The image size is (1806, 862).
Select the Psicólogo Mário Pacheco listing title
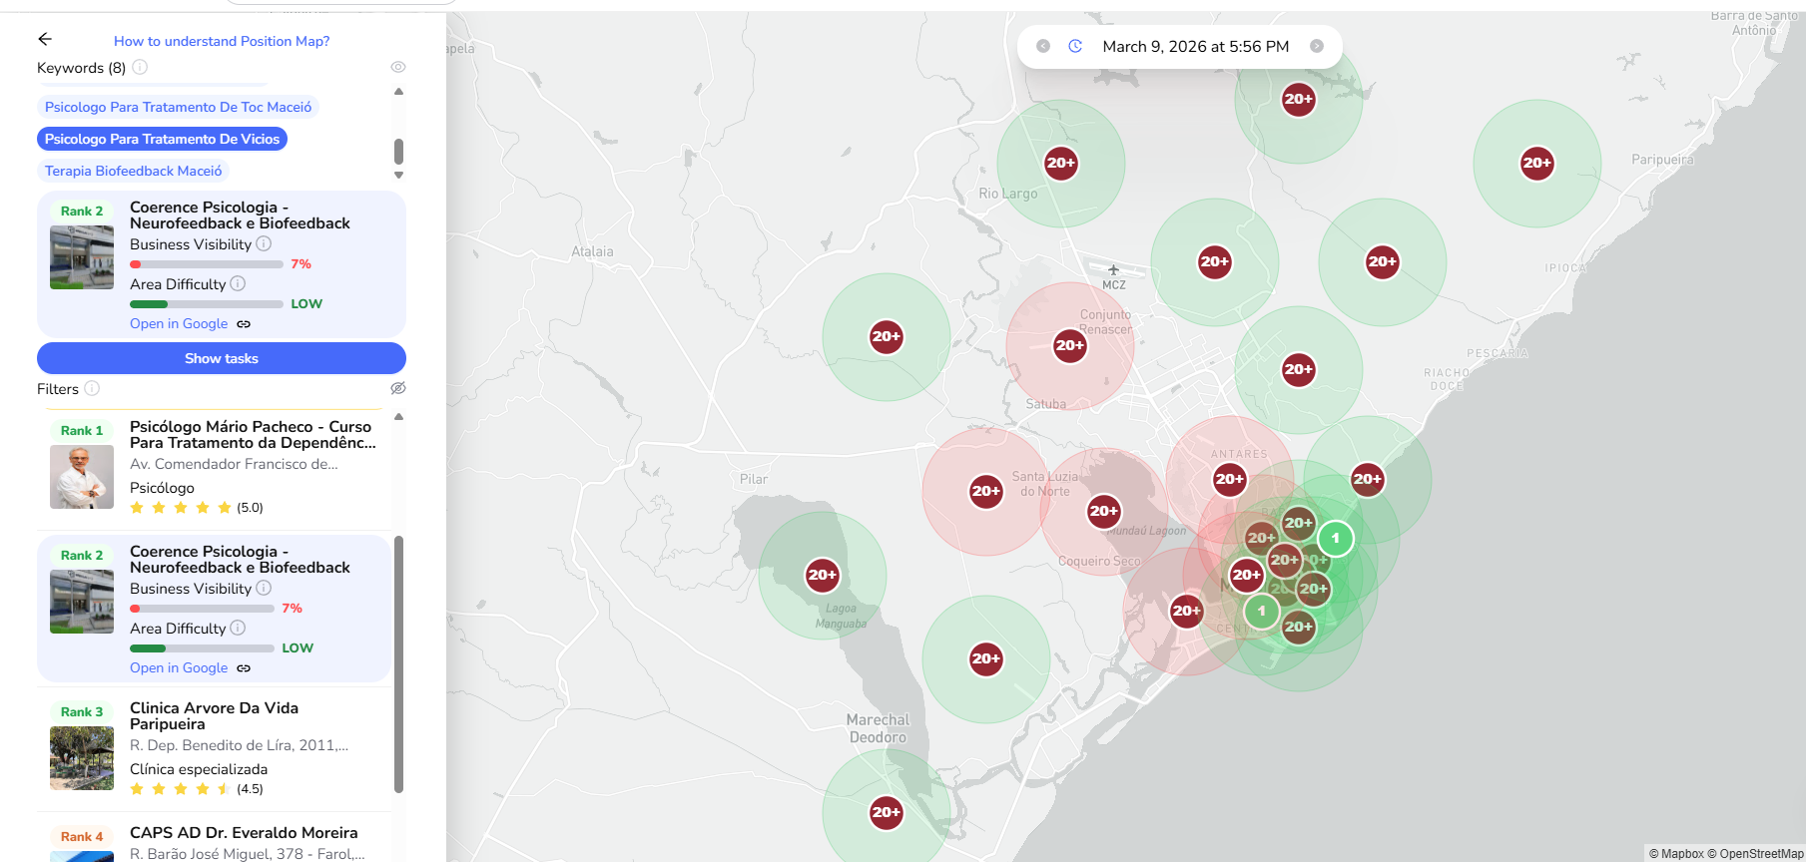tap(253, 435)
